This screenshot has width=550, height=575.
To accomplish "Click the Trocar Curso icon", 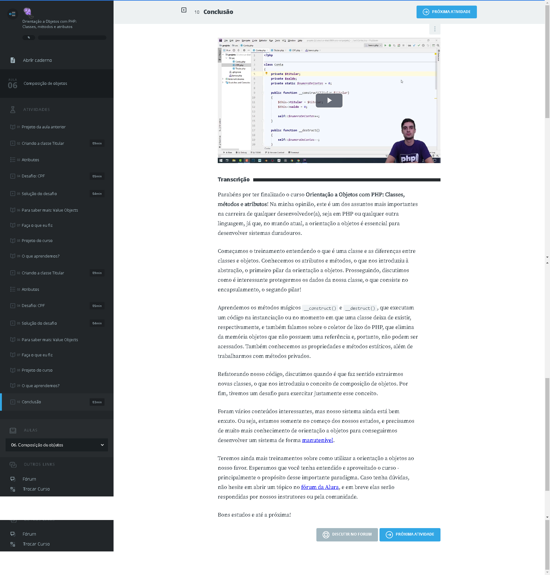I will [13, 489].
